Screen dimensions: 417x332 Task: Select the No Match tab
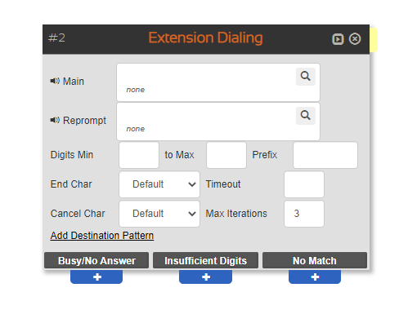315,260
